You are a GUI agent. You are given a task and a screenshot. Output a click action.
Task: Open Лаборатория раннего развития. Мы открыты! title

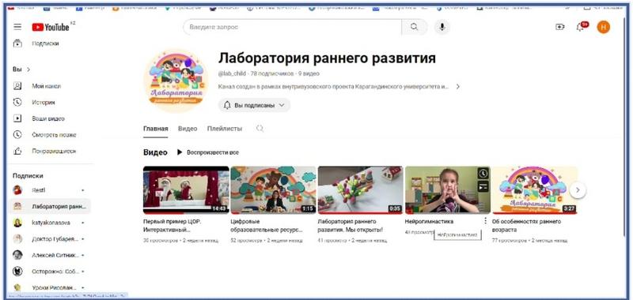click(350, 226)
